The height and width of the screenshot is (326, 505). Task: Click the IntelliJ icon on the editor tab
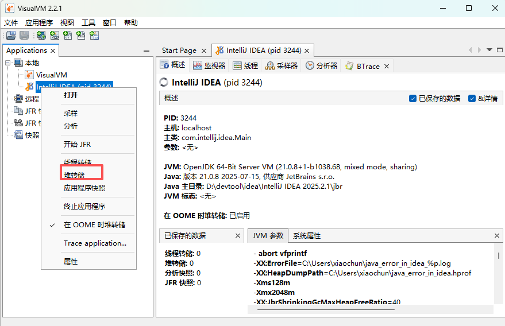click(x=219, y=50)
